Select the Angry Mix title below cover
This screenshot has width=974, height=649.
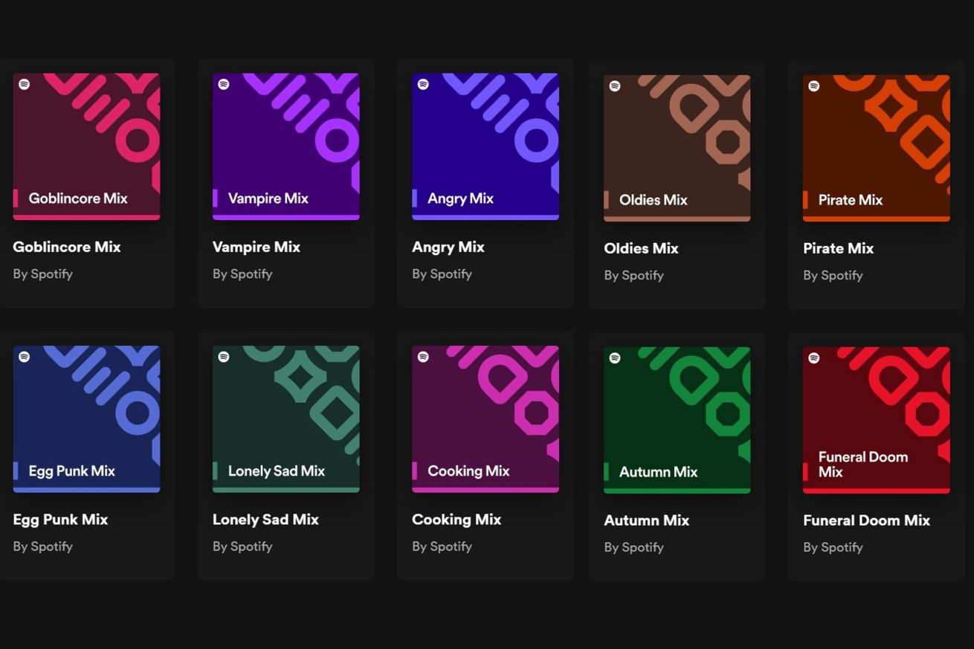tap(448, 247)
